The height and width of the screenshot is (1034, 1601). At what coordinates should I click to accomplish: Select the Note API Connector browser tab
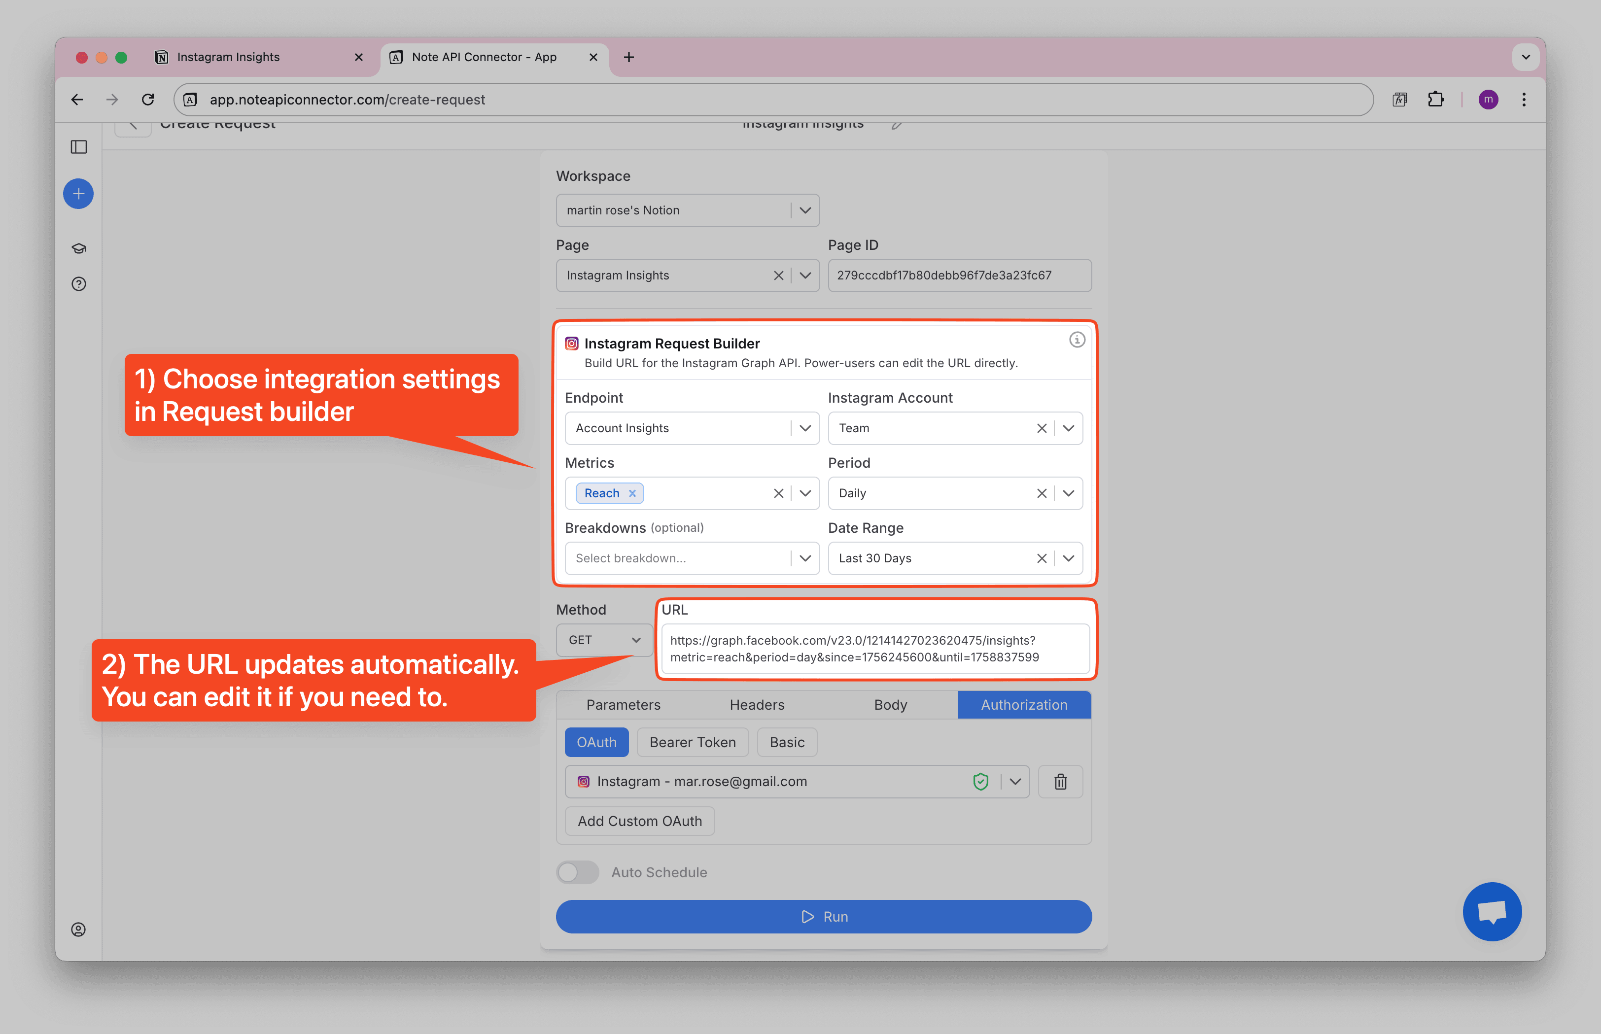495,57
